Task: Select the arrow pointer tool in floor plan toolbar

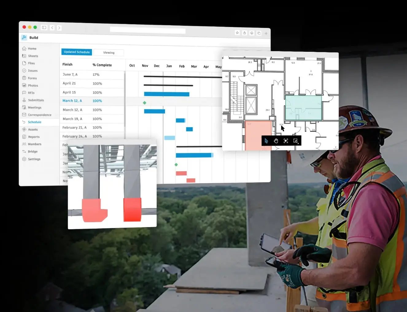Action: click(x=266, y=141)
